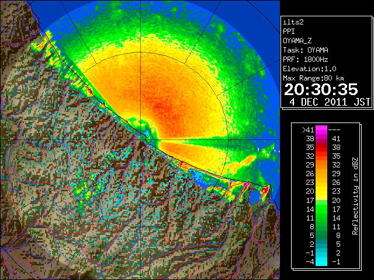Select the 'PPI' scan type text
The image size is (374, 280).
(289, 32)
